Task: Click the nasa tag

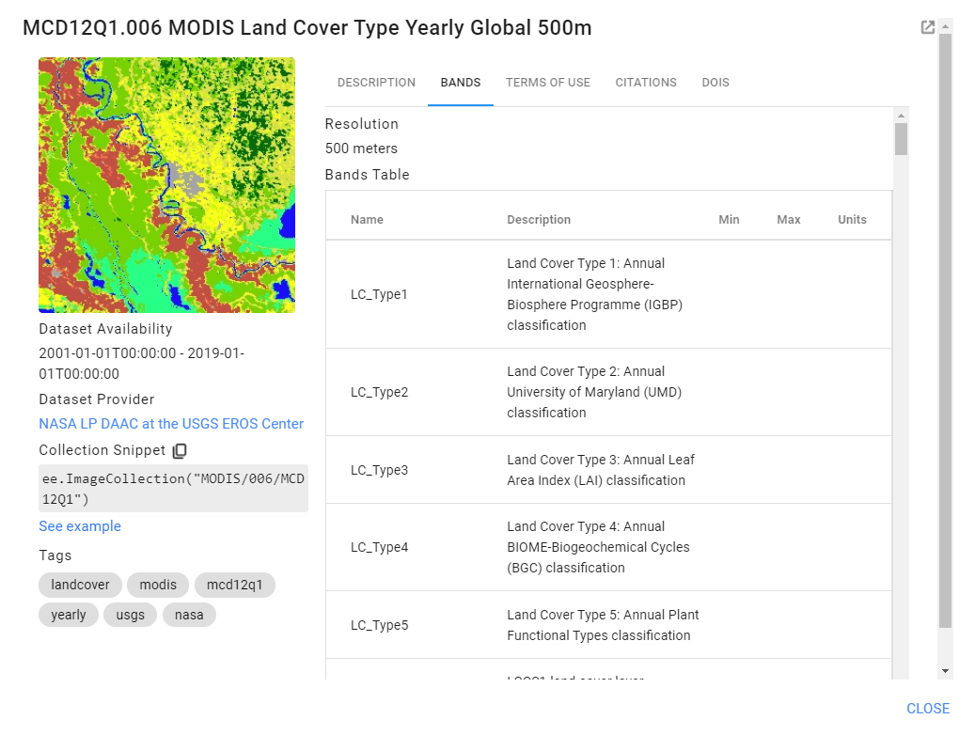Action: (189, 615)
